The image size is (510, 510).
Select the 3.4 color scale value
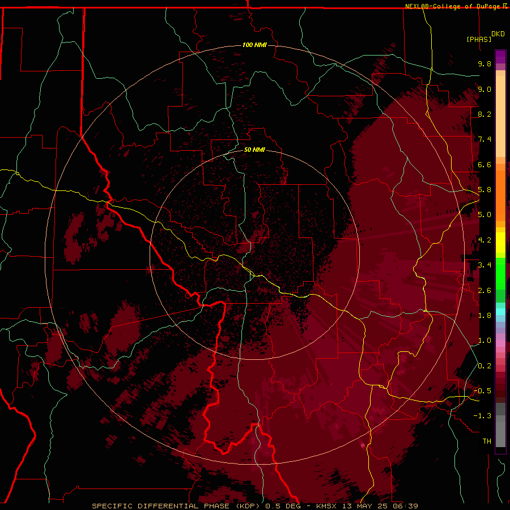484,265
